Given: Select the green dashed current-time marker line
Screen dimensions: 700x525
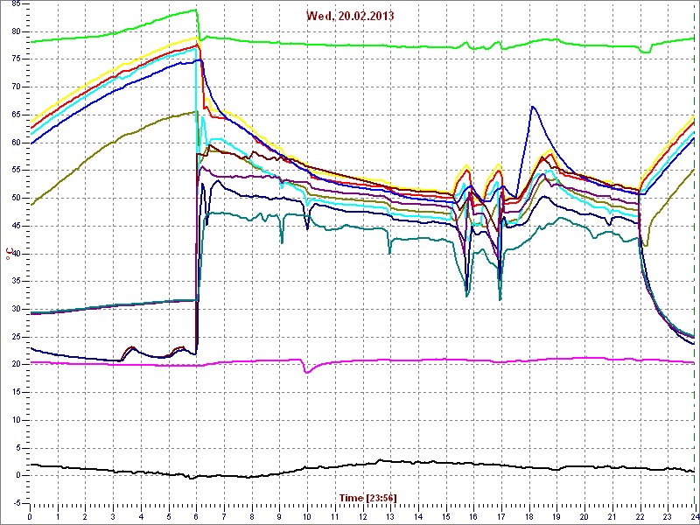Looking at the screenshot, I should pyautogui.click(x=695, y=253).
